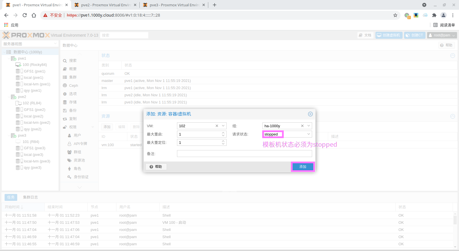Open the Chrome profile avatar icon
This screenshot has width=459, height=251.
pos(443,15)
